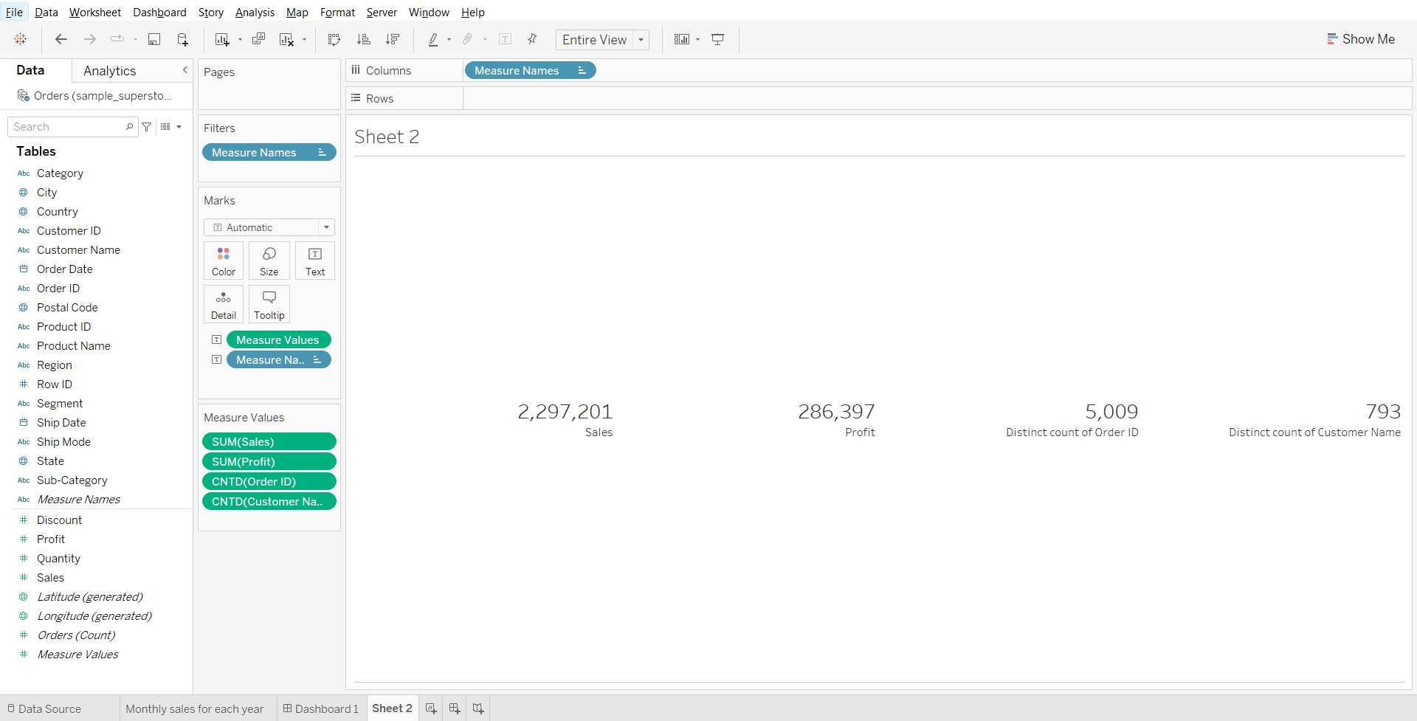Toggle the Fix Axes pin button
The height and width of the screenshot is (721, 1417).
(532, 40)
